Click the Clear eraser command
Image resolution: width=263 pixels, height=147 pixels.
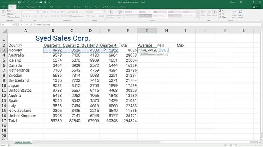223,17
